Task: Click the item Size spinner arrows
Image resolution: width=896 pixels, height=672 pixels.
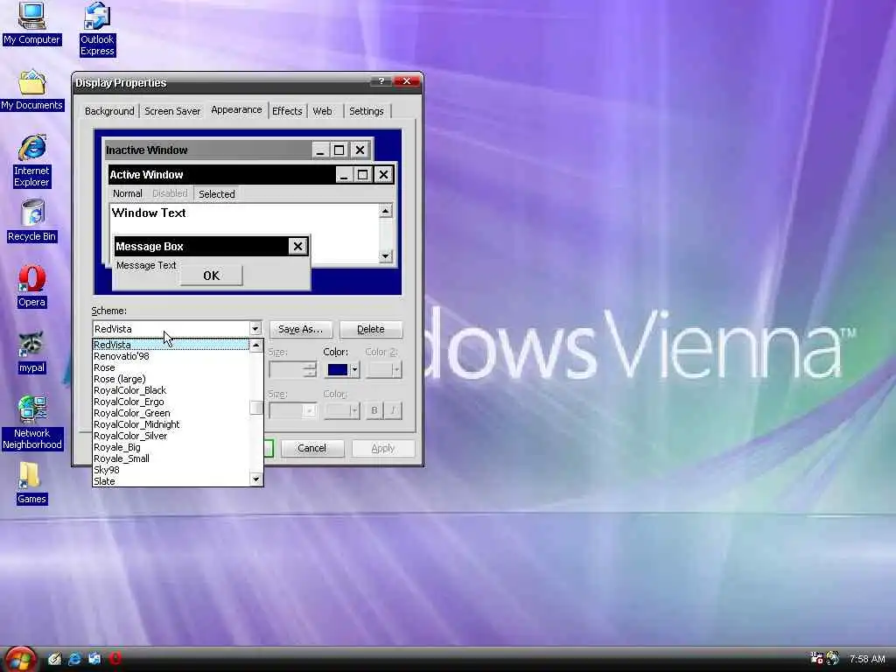Action: (310, 370)
